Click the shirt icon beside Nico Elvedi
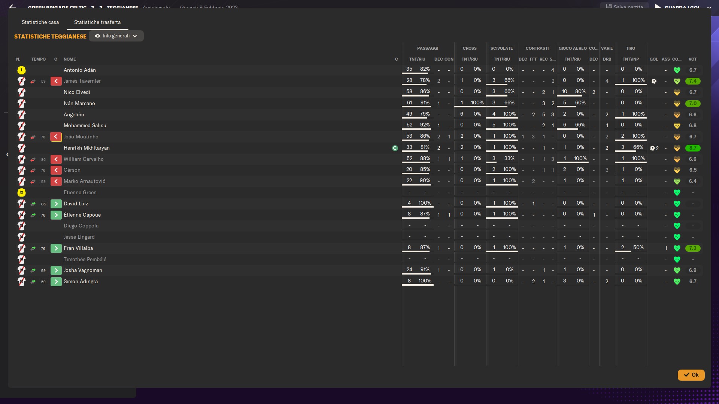The height and width of the screenshot is (404, 719). (21, 92)
